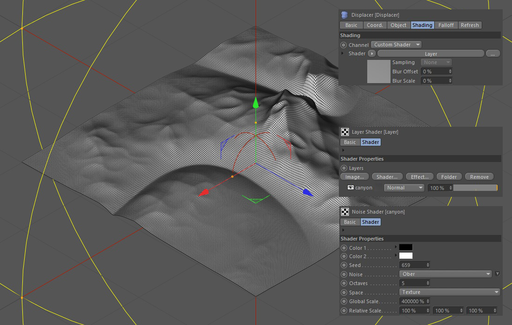Screen dimensions: 512x325
Task: Open the Normal blend mode dropdown for canyon
Action: click(404, 188)
